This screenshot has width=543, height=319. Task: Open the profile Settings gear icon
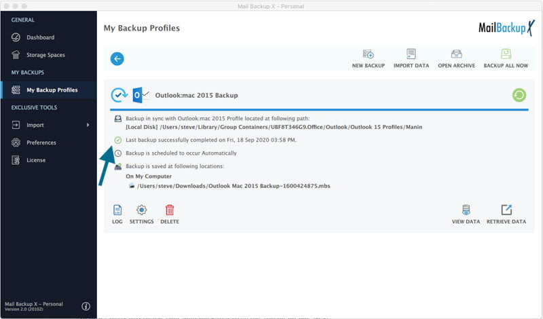pos(142,210)
